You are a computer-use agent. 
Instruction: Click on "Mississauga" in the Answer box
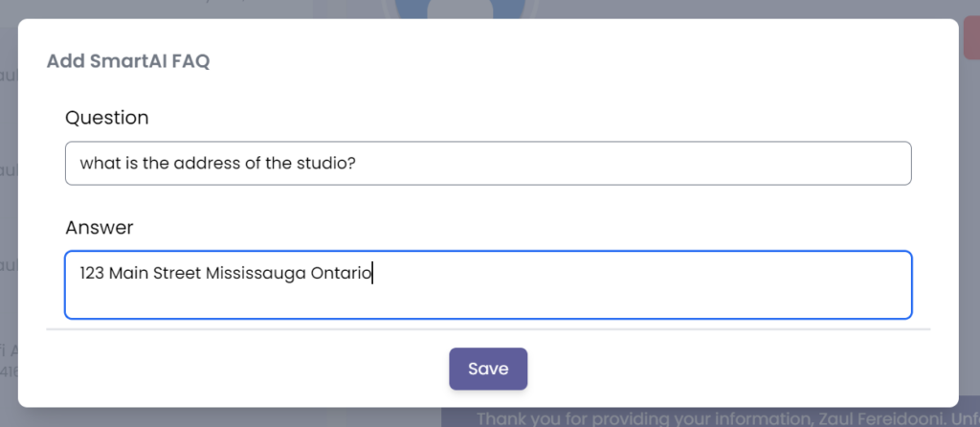pos(256,273)
